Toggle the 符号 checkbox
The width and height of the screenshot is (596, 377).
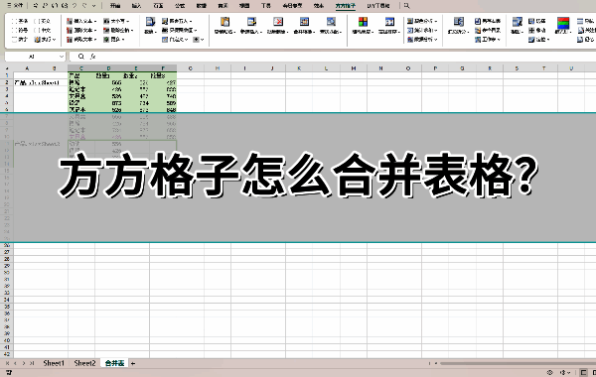(x=14, y=30)
